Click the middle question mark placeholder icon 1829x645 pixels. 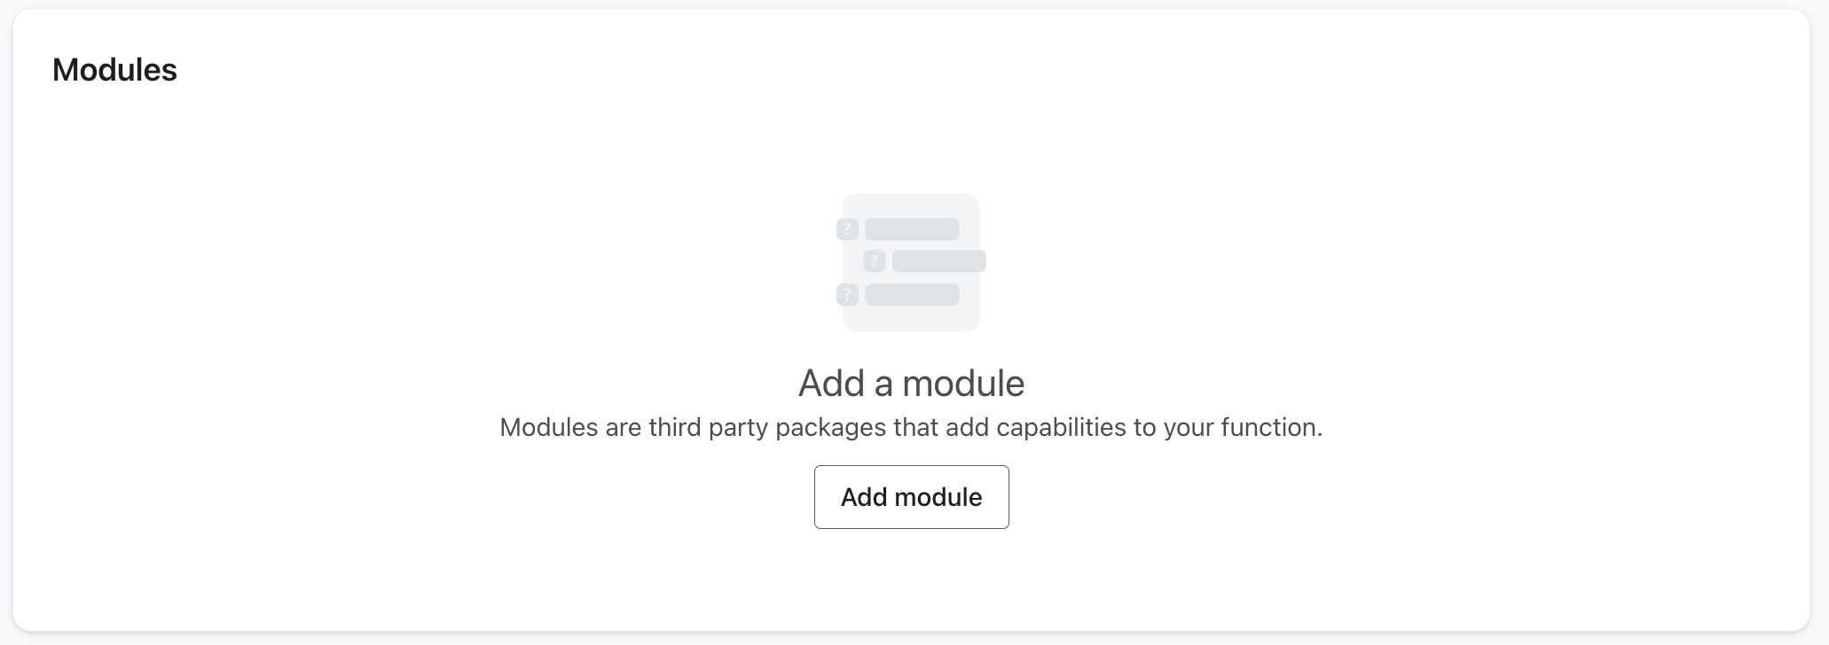[x=875, y=261]
